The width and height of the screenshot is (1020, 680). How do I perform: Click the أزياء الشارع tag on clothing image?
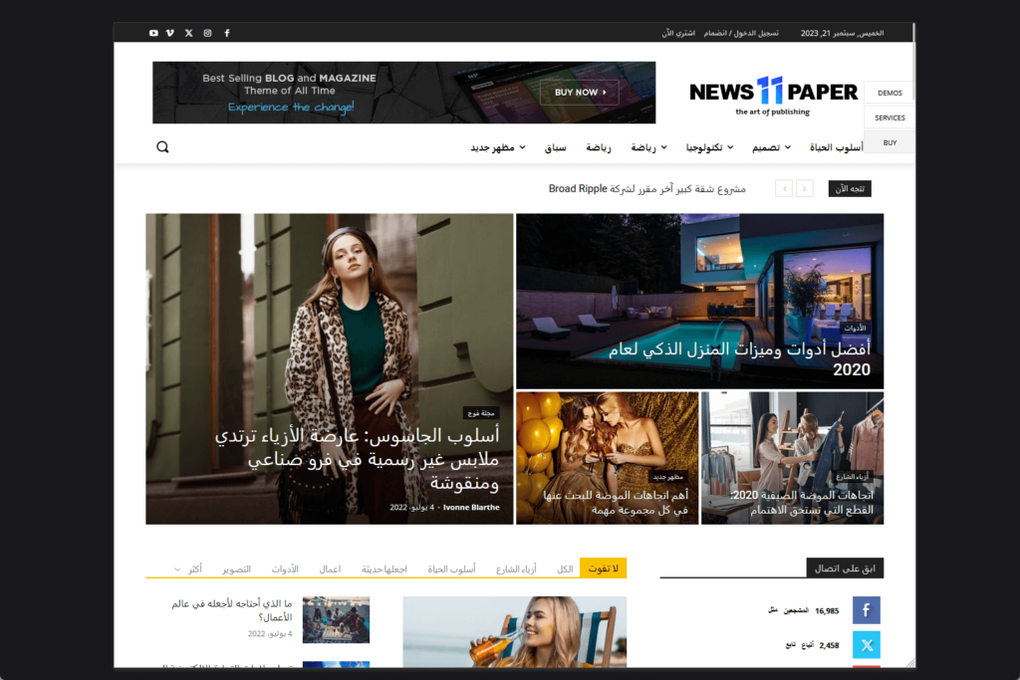[x=853, y=477]
